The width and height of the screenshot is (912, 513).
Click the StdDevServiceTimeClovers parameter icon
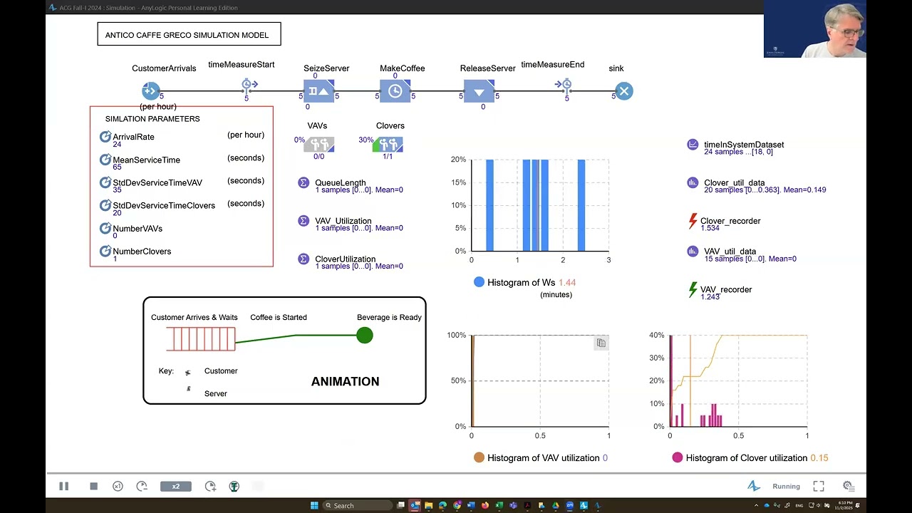pos(105,205)
